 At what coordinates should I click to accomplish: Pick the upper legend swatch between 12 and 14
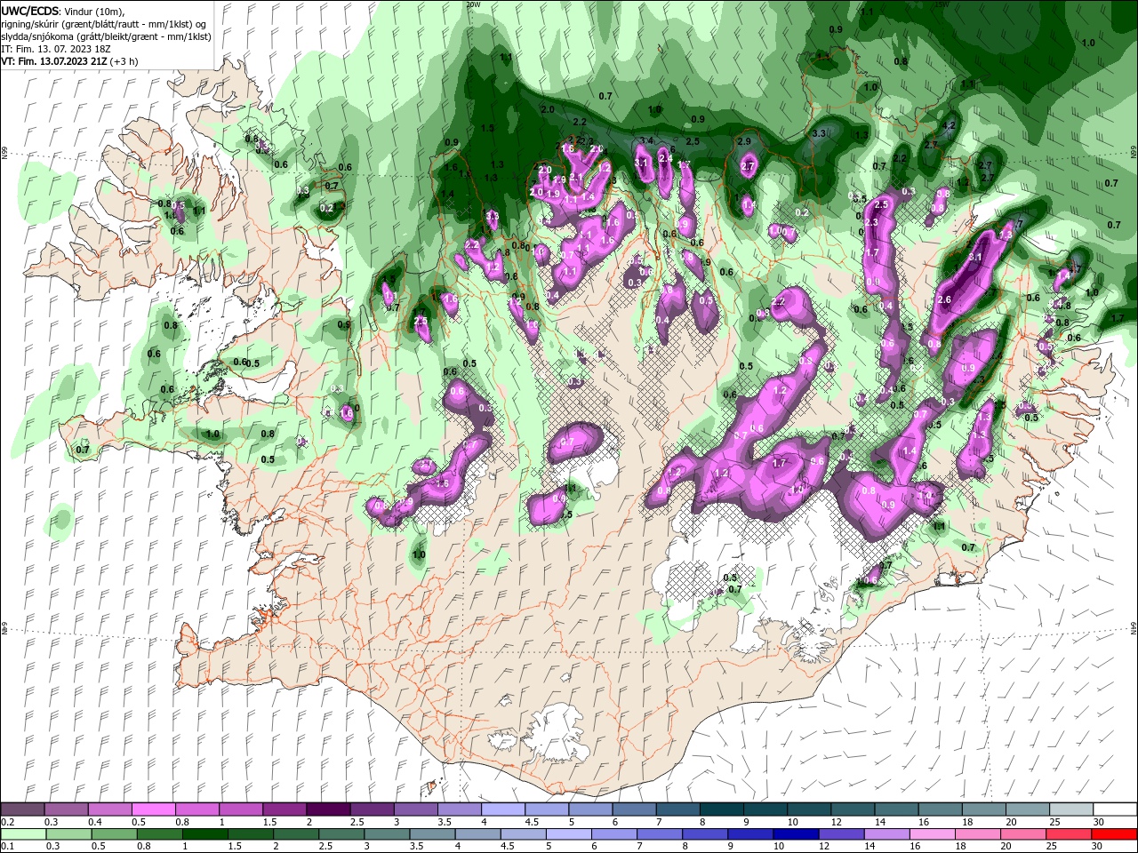(x=853, y=809)
